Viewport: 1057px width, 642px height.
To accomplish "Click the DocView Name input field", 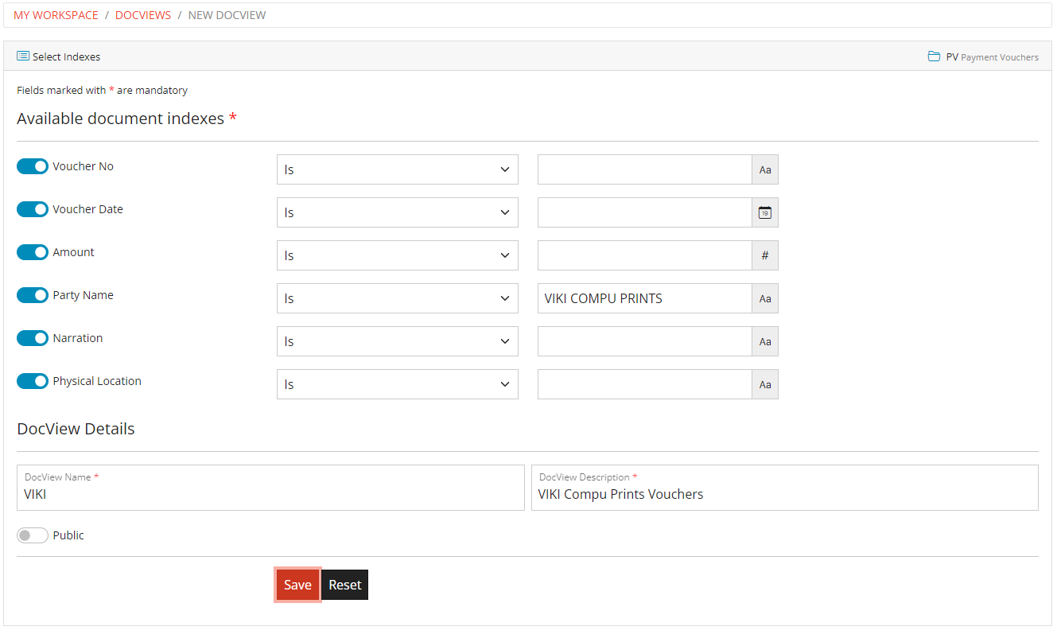I will [270, 493].
